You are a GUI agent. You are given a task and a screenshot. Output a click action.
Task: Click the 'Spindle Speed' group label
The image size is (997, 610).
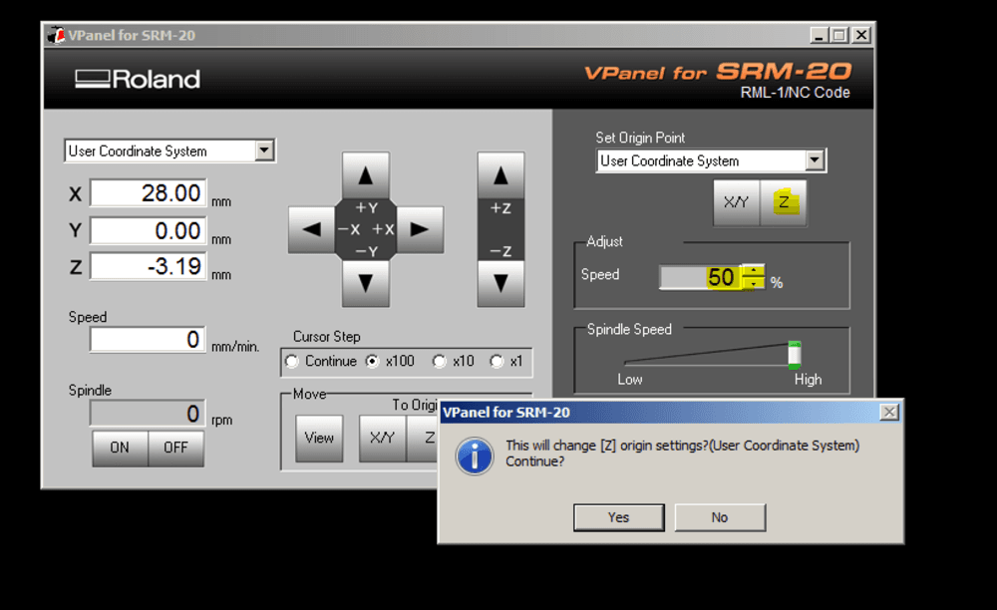[x=629, y=329]
